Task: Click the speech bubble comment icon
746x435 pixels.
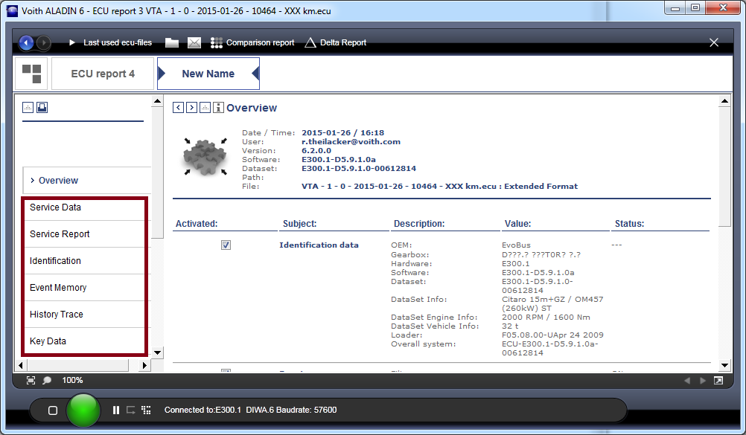Action: [47, 380]
